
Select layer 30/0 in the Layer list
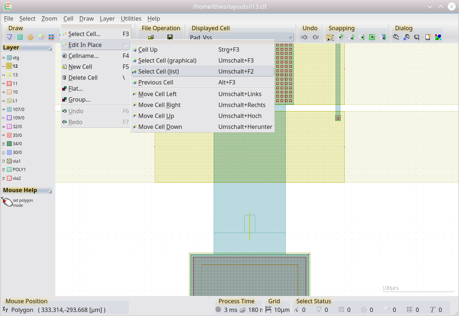click(x=17, y=152)
